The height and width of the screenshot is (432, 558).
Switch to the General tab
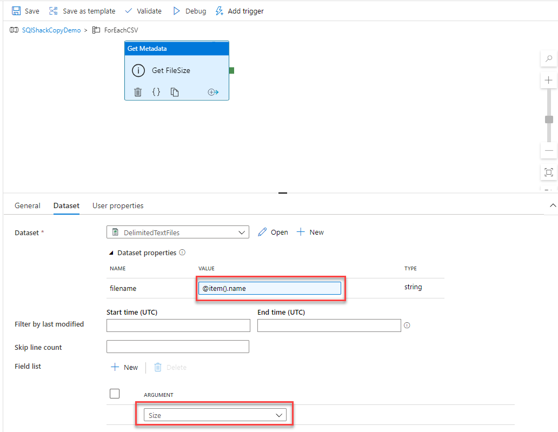pos(28,205)
